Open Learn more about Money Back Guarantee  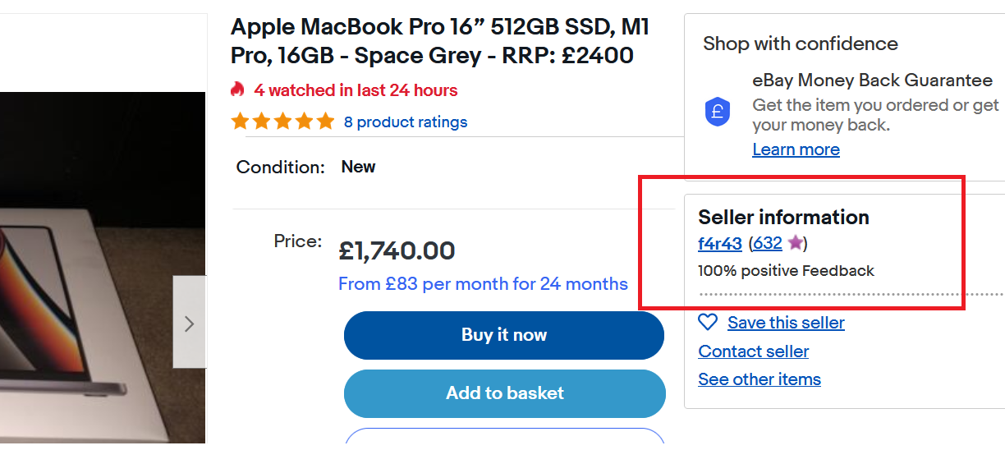pos(796,149)
